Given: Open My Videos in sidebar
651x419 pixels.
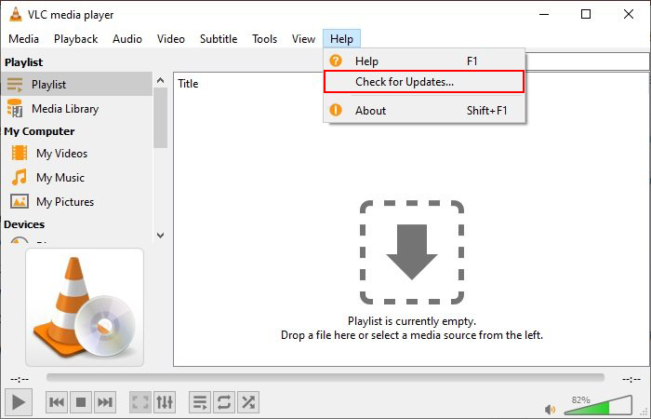Looking at the screenshot, I should [77, 154].
